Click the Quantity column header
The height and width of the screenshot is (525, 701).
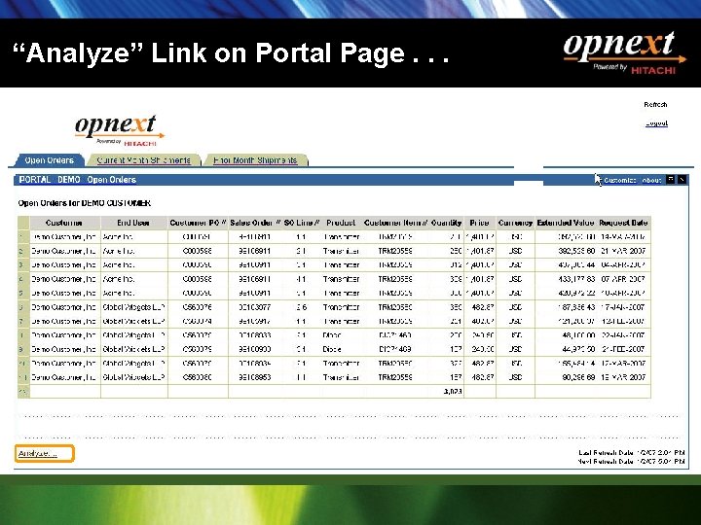(446, 223)
